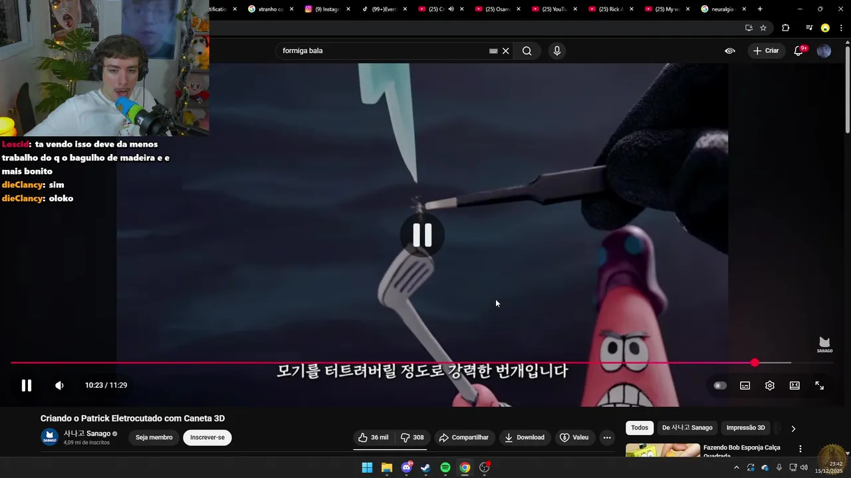Toggle subtitles/closed captions button
Viewport: 851px width, 478px height.
pyautogui.click(x=745, y=386)
